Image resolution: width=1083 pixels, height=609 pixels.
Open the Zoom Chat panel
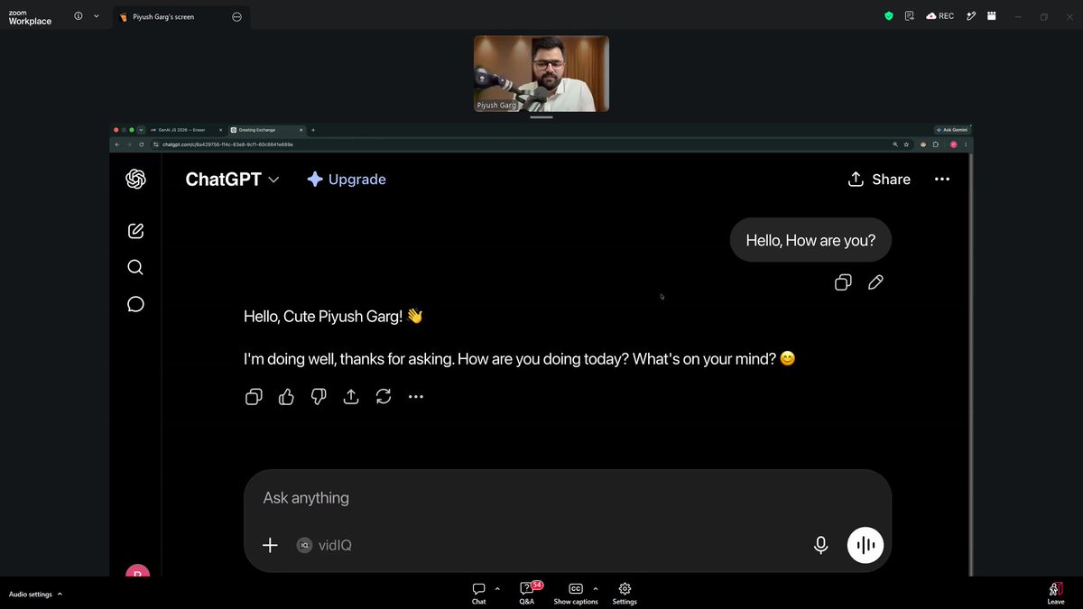coord(478,593)
